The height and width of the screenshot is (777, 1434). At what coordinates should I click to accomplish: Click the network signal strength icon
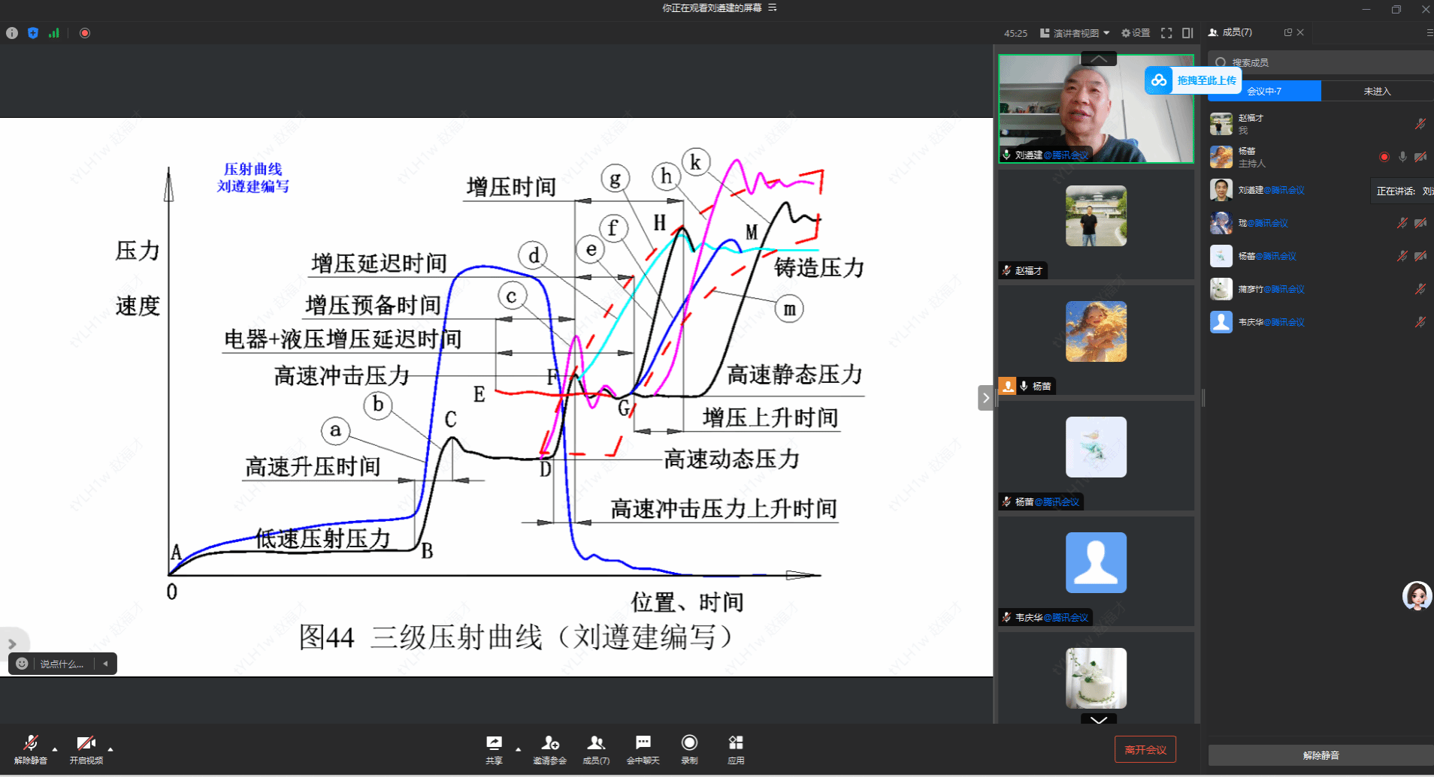[x=54, y=33]
